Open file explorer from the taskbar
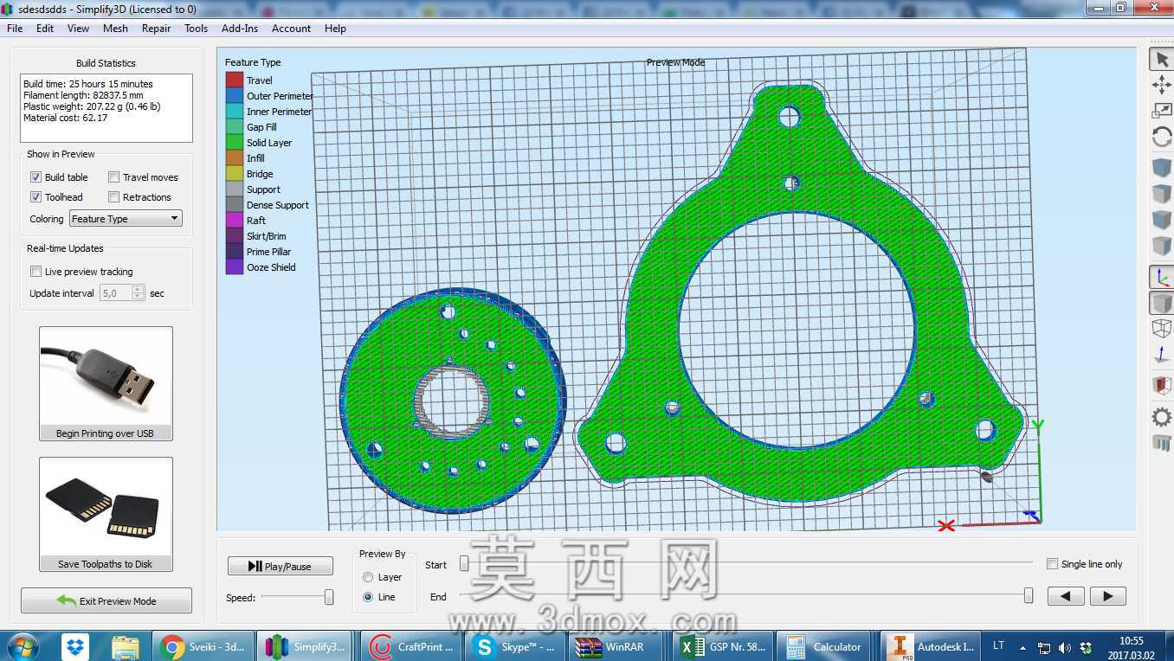1174x661 pixels. coord(126,646)
